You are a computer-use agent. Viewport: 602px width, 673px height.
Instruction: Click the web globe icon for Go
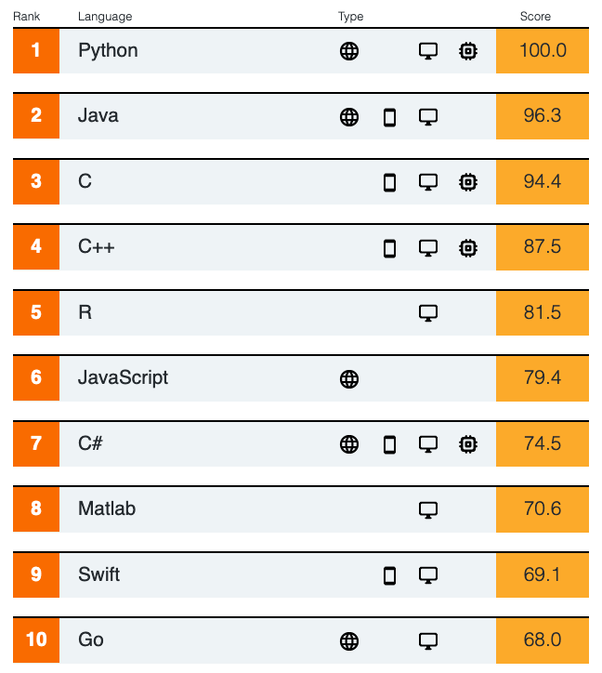click(348, 641)
